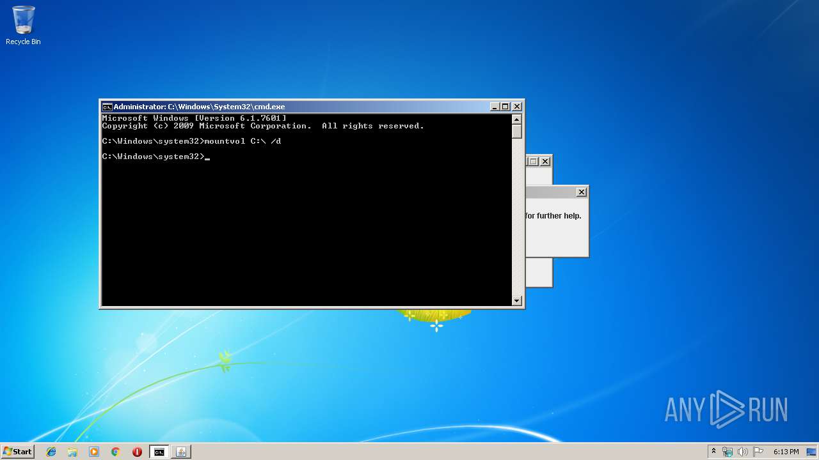
Task: Click the Show desktop button
Action: click(813, 452)
